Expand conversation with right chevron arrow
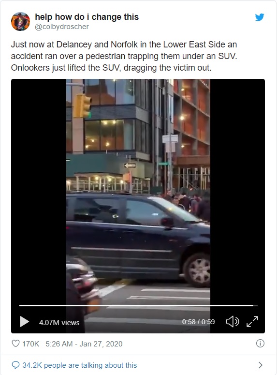The image size is (277, 375). pyautogui.click(x=261, y=365)
